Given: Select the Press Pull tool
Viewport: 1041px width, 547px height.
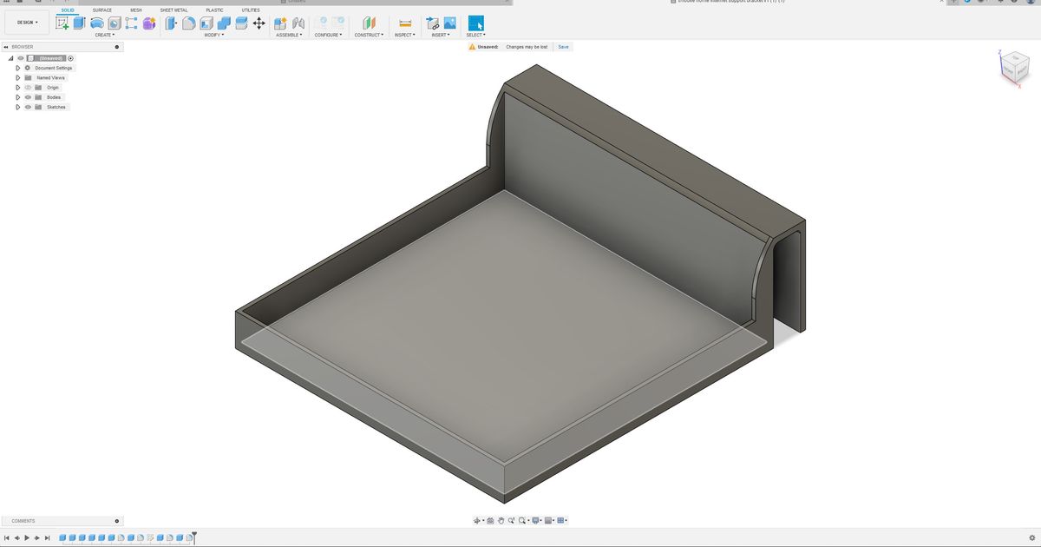Looking at the screenshot, I should tap(169, 23).
